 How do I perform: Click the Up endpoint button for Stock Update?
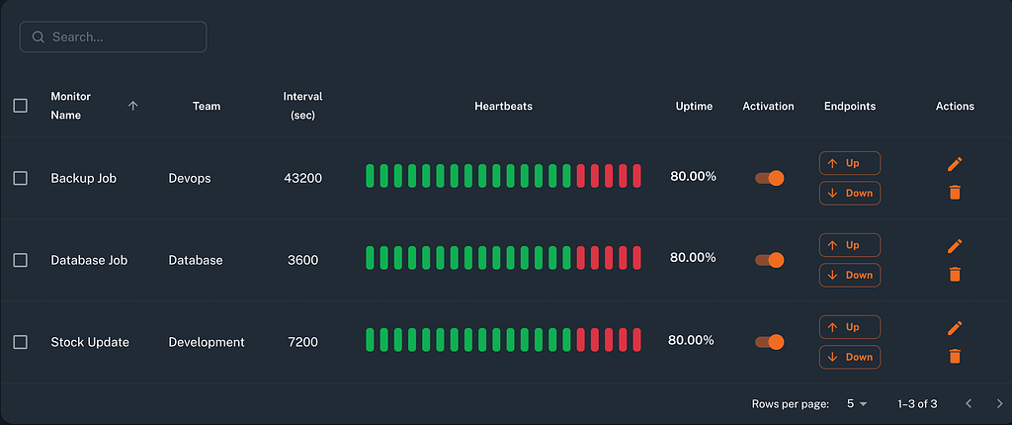(850, 327)
